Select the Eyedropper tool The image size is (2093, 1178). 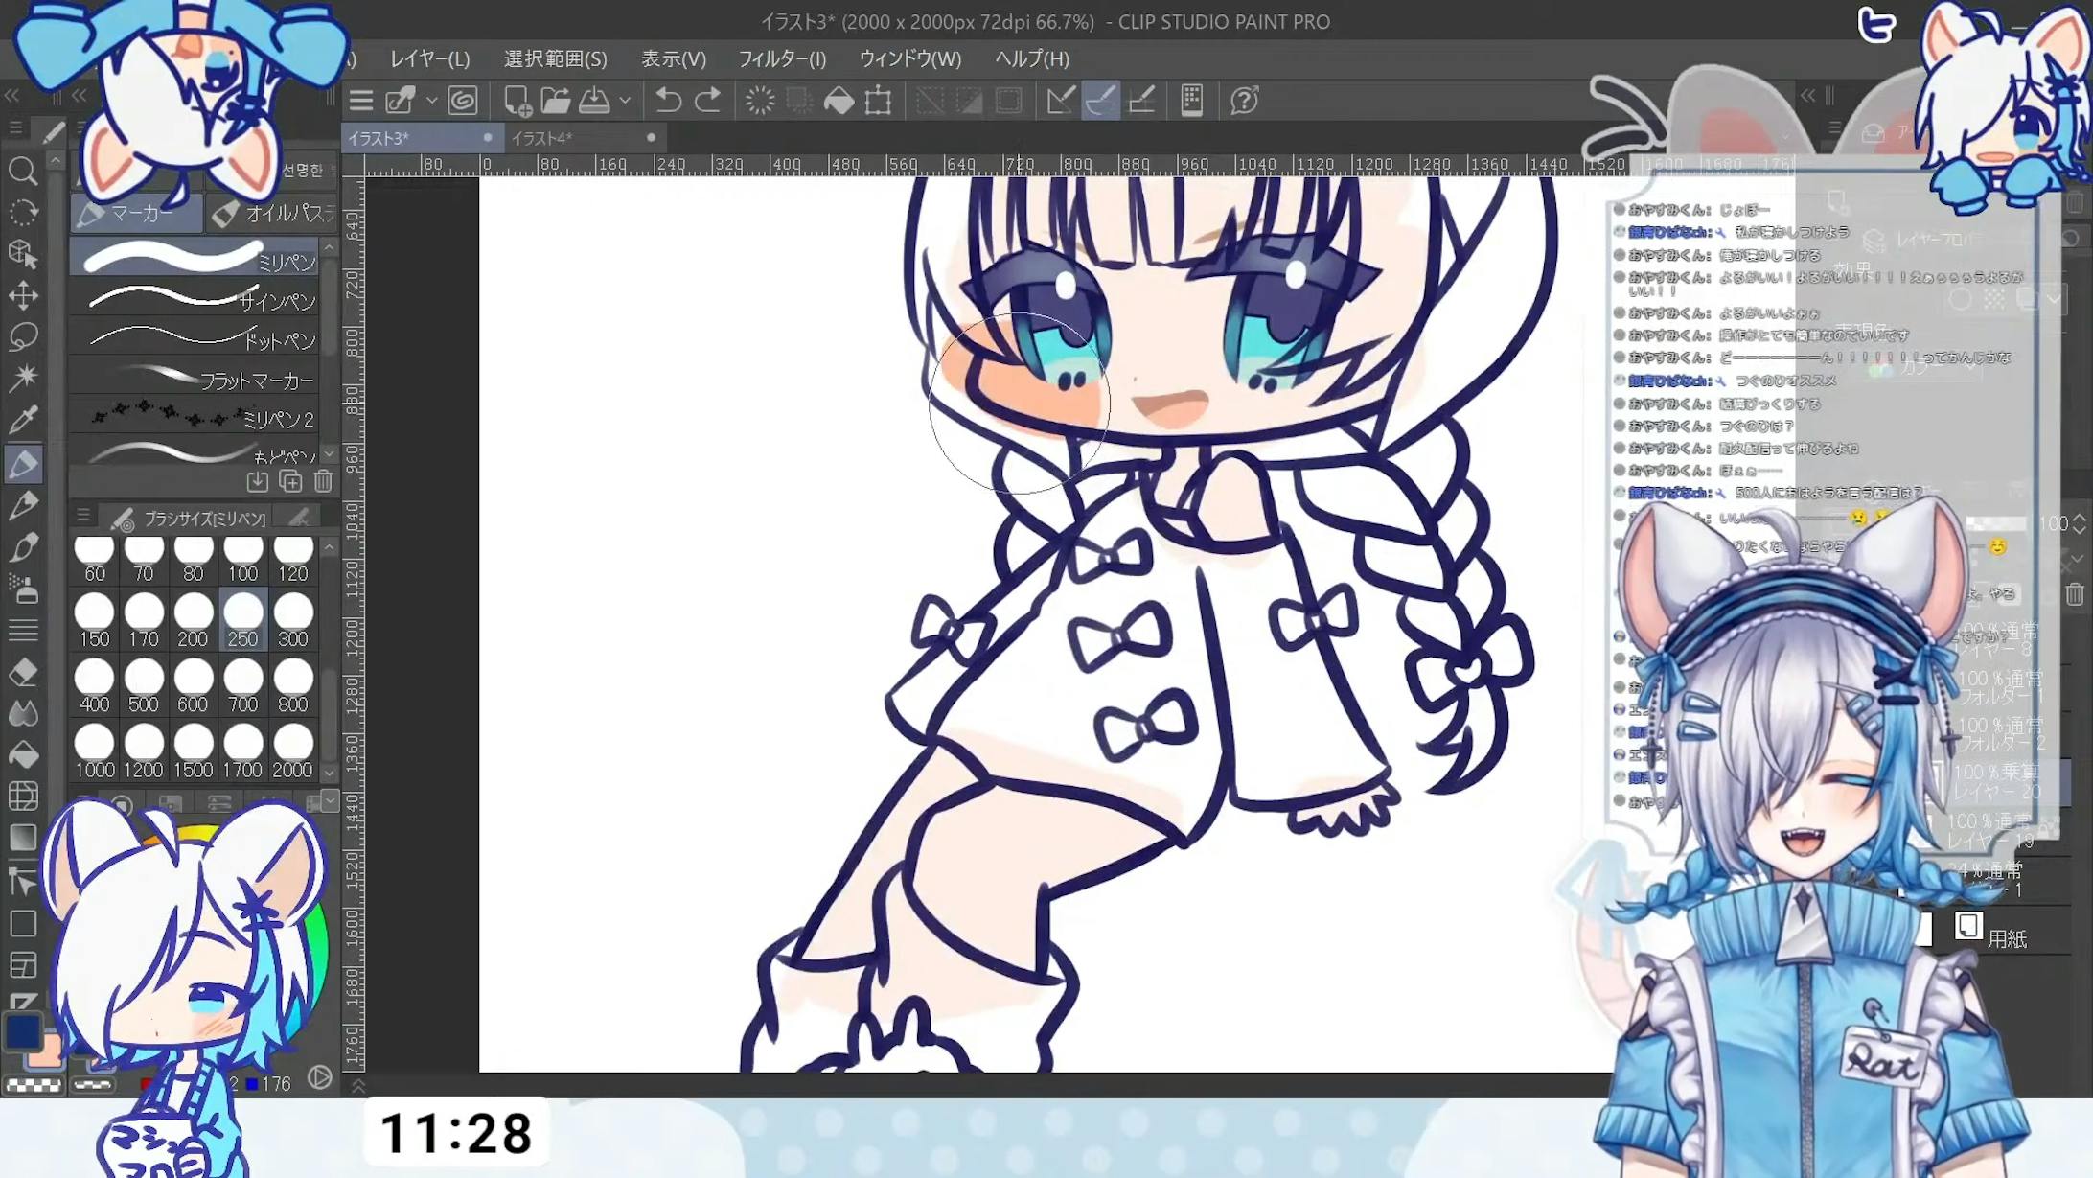pyautogui.click(x=23, y=420)
